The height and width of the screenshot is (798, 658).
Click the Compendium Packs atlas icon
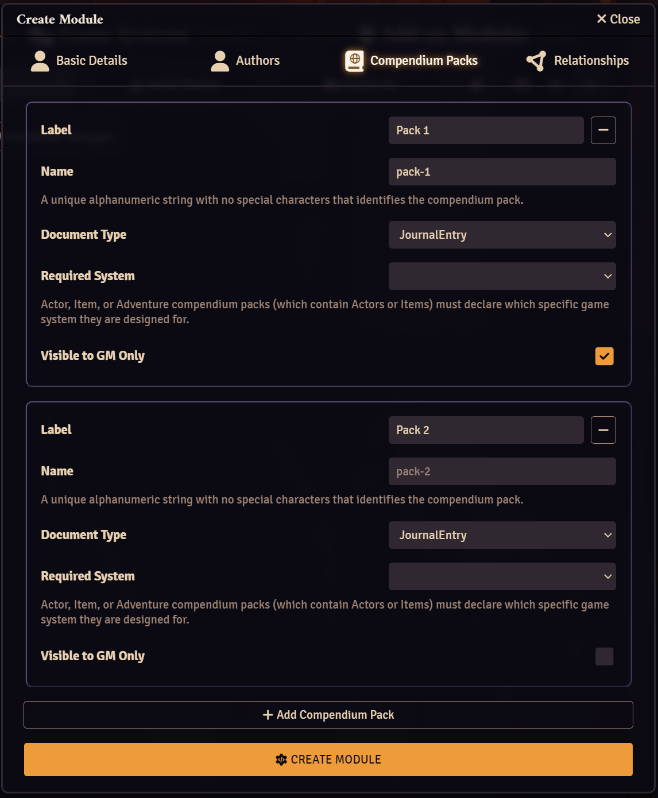click(x=354, y=60)
